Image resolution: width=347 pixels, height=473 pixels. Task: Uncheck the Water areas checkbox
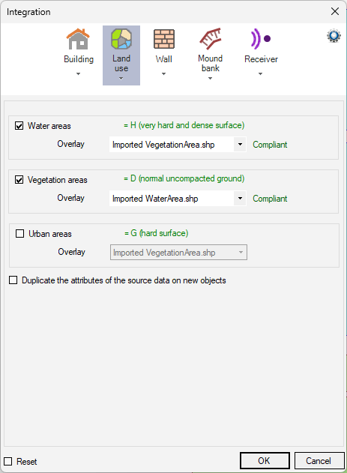click(x=19, y=125)
